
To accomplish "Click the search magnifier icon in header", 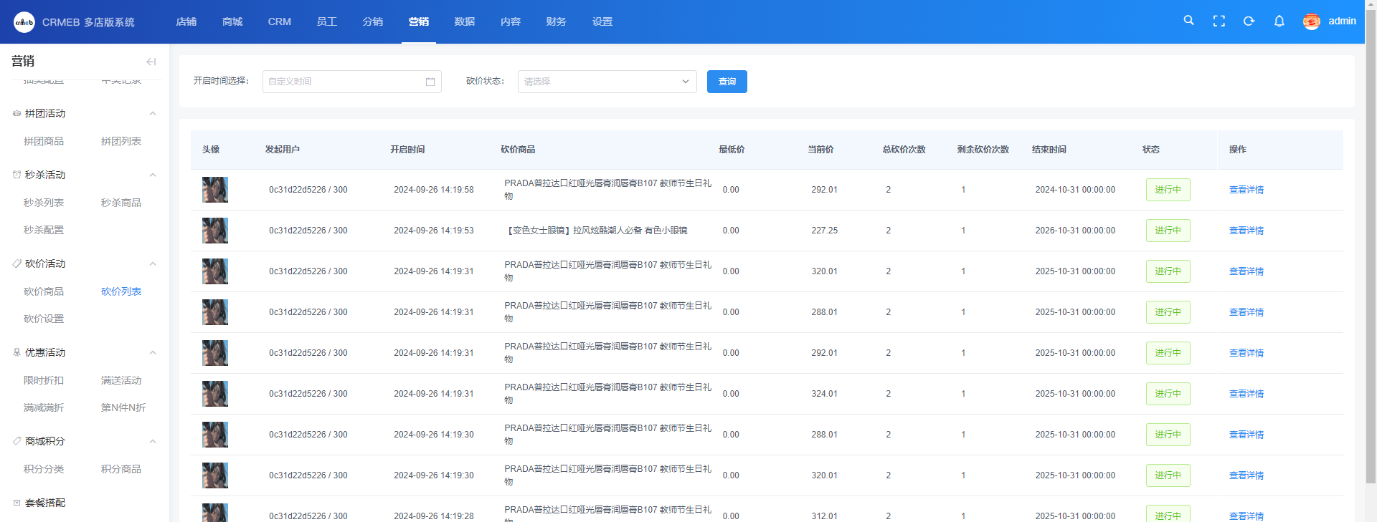I will click(1188, 21).
